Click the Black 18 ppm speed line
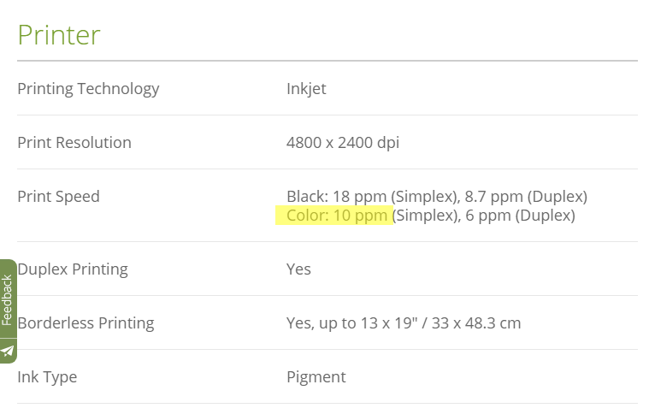 [437, 197]
